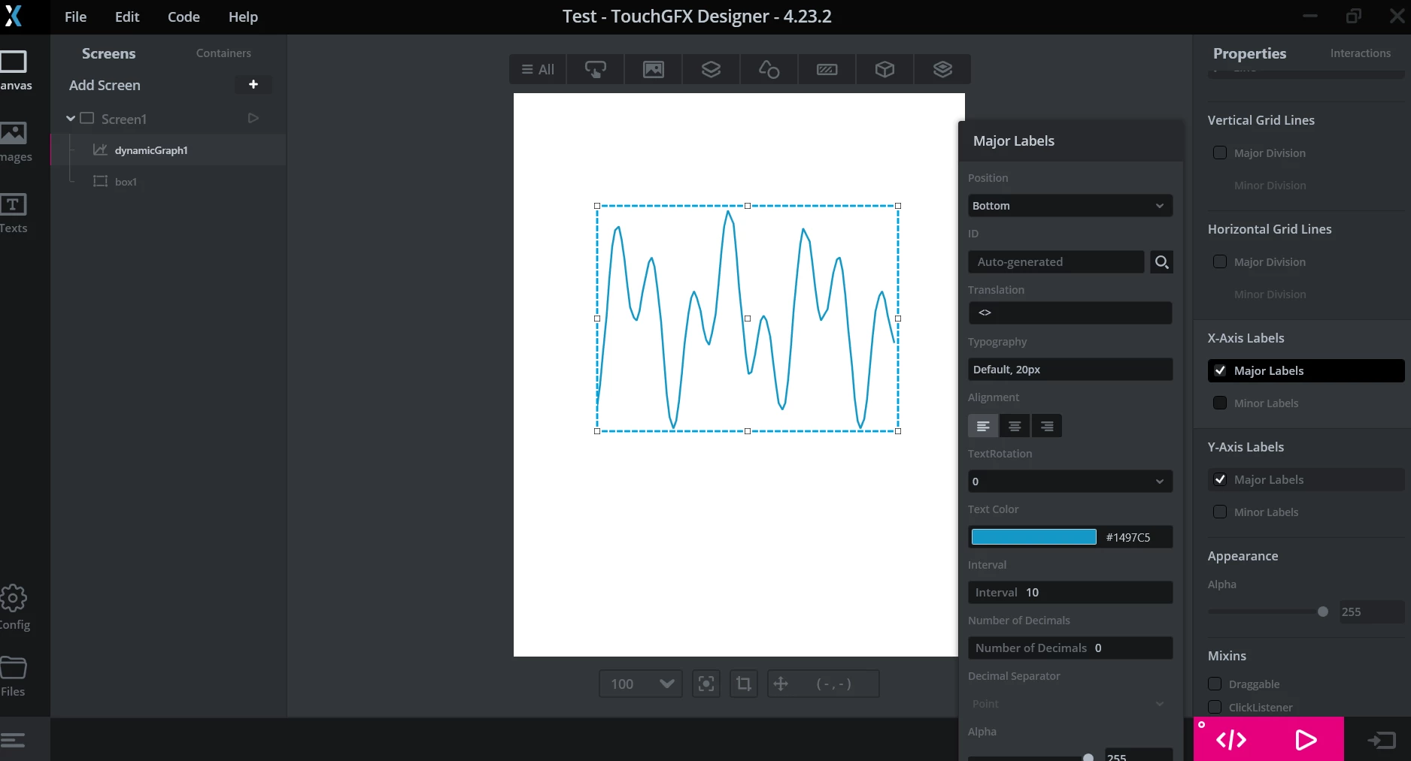The height and width of the screenshot is (761, 1411).
Task: Toggle the bottom-left log panel icon
Action: click(13, 740)
